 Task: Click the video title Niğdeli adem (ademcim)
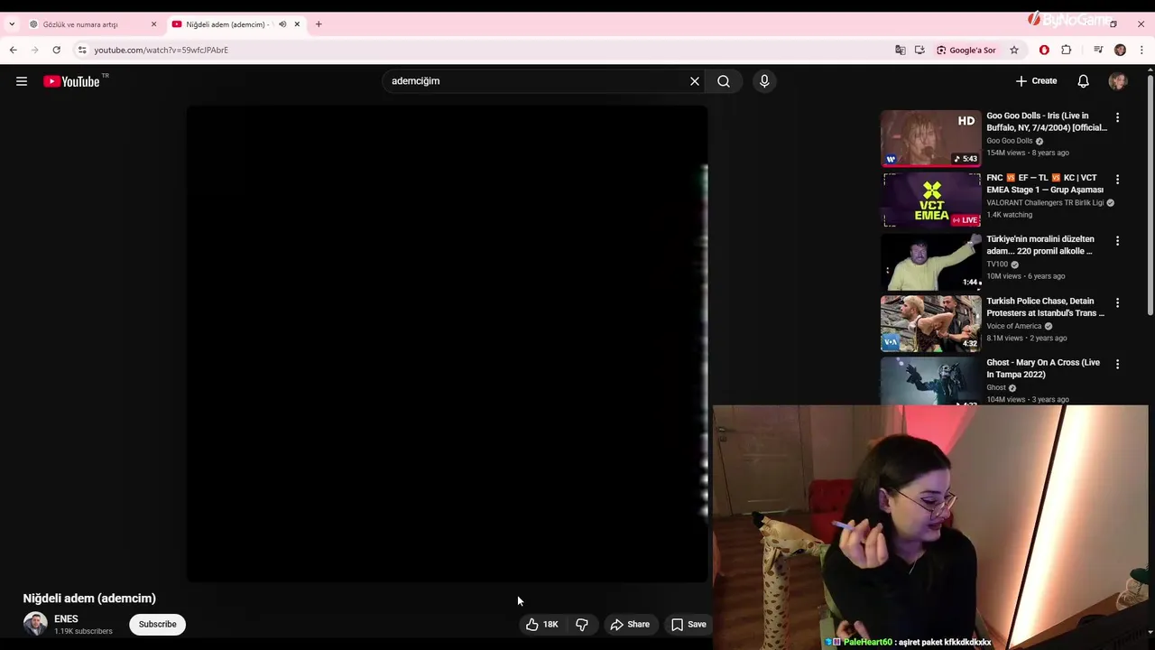(89, 598)
